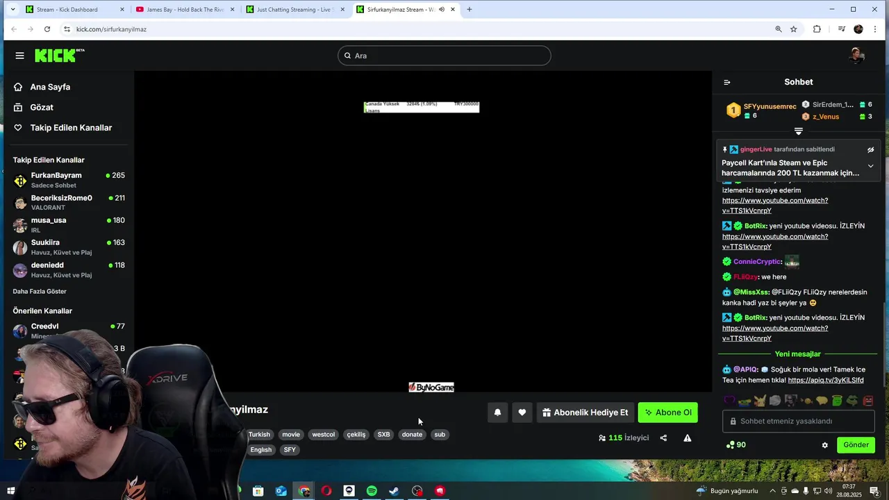
Task: Mute the Sirfurkanyilmaz tab audio
Action: click(x=442, y=10)
